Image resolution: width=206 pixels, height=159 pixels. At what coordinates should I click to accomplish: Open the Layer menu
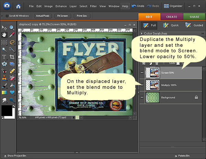(73, 6)
